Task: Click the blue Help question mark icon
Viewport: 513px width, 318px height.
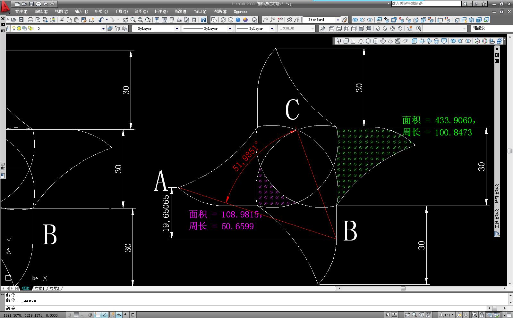Action: [203, 20]
